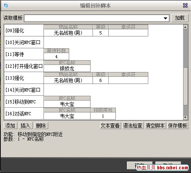Screen dimensions: 191x173
Task: Click empty 幸运符 cell in row [09]
Action: click(x=128, y=33)
